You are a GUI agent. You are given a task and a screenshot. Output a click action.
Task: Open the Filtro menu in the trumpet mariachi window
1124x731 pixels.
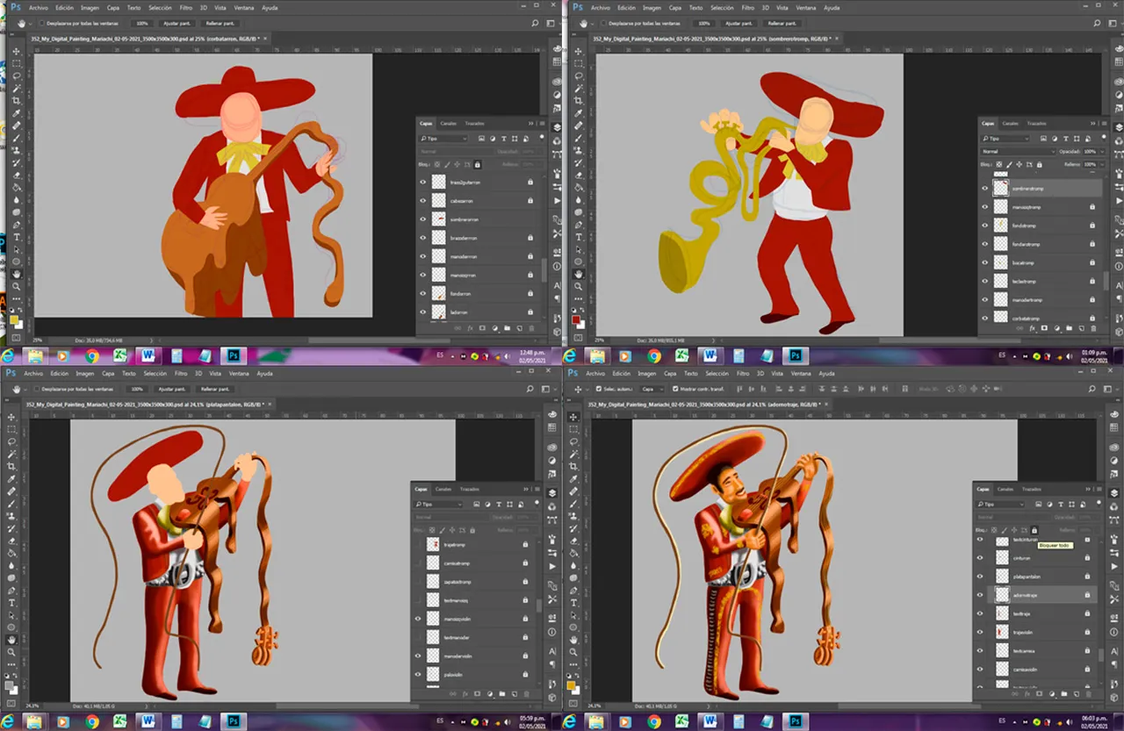(x=748, y=8)
